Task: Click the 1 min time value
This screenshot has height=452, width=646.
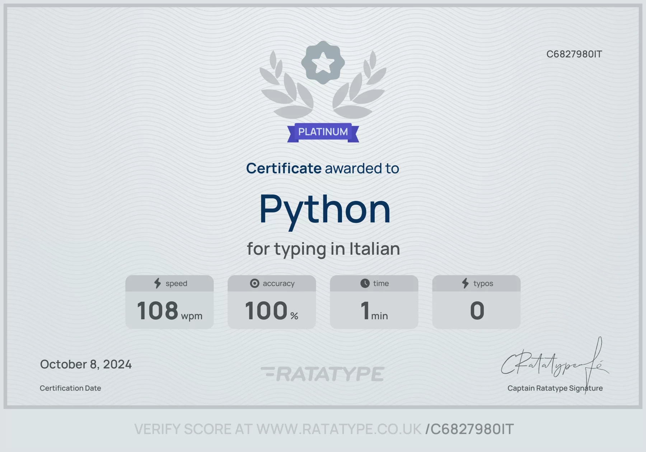Action: tap(374, 311)
